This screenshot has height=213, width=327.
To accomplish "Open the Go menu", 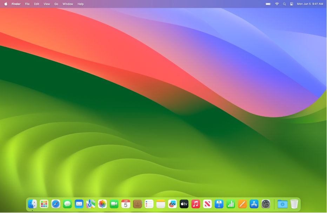I will (x=56, y=4).
